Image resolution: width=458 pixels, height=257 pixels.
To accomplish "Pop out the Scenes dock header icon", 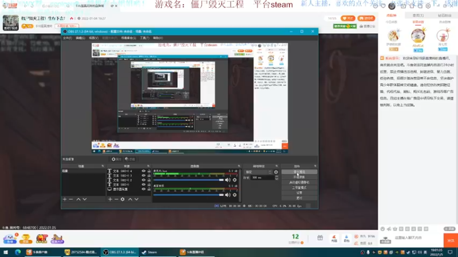I will [x=102, y=166].
